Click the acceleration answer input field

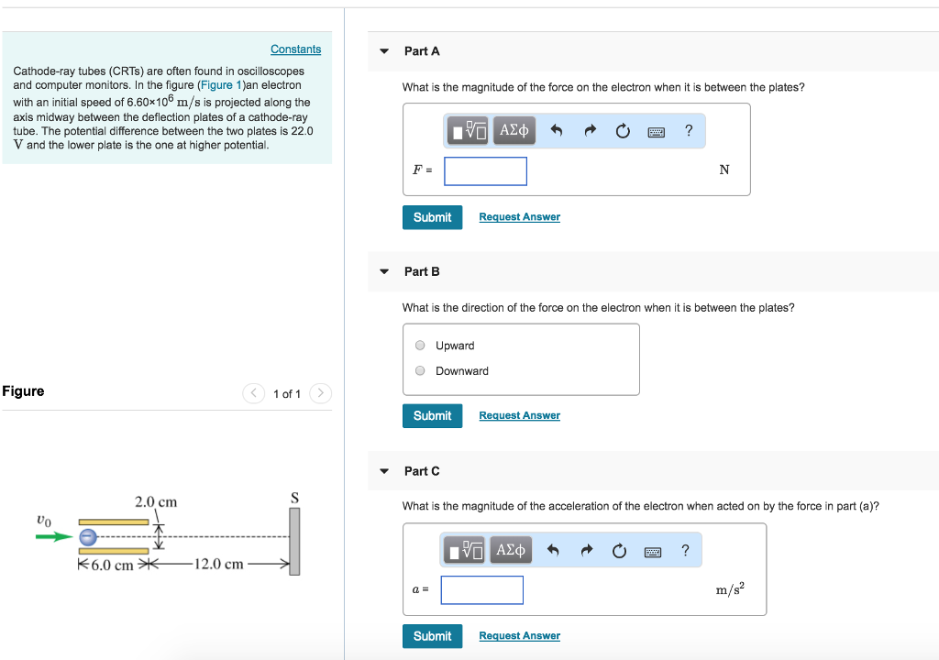482,590
